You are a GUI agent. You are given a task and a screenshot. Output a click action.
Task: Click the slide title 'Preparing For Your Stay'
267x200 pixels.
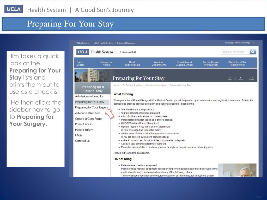[70, 24]
